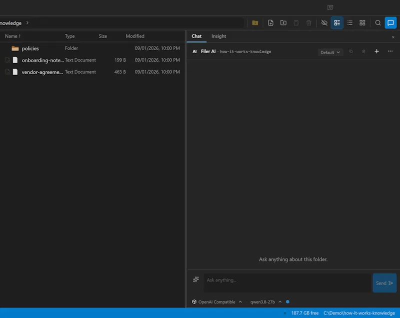Click the toolbar delete trash icon

[308, 23]
